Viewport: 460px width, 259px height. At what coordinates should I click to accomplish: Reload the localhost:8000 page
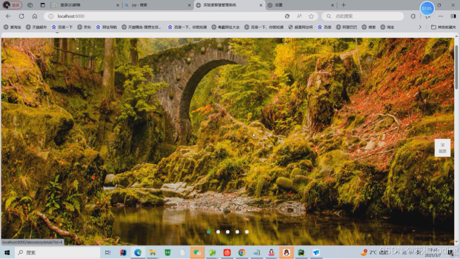(21, 16)
